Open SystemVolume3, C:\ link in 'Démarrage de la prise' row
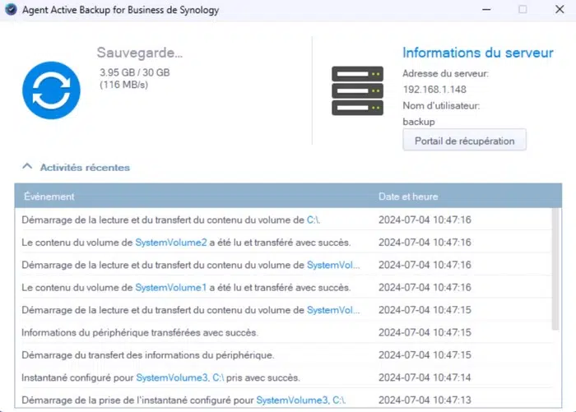The image size is (576, 412). (300, 400)
